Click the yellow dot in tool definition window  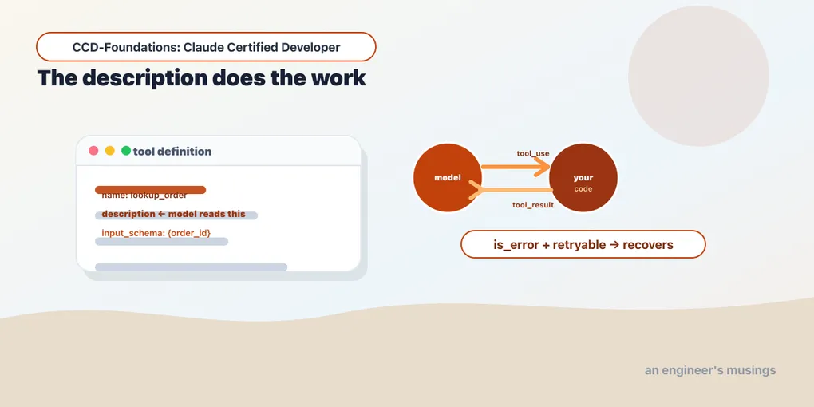(x=109, y=151)
